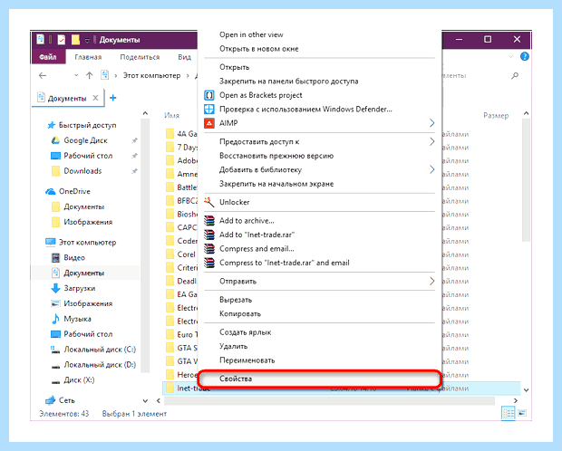The height and width of the screenshot is (451, 562).
Task: Click the OneDrive cloud icon
Action: (51, 191)
